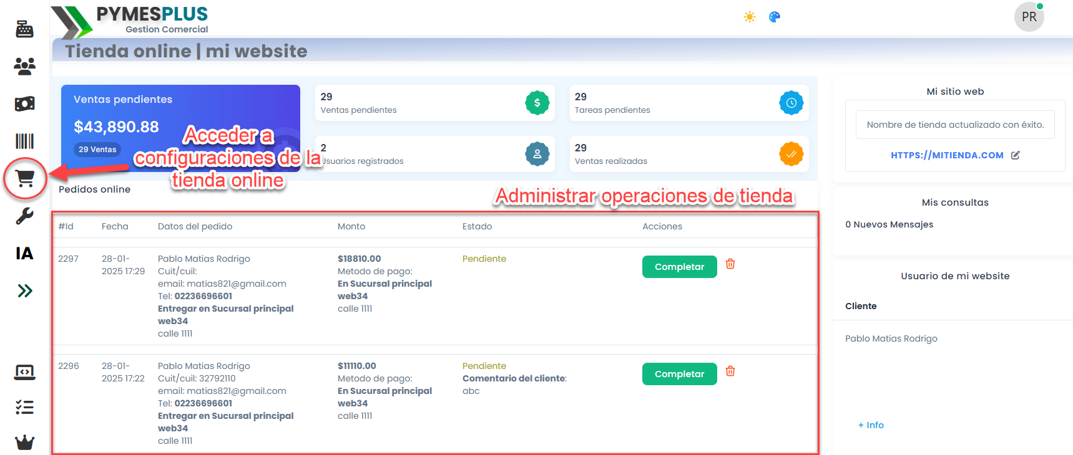Delete order 2297 with trash icon

(x=730, y=264)
